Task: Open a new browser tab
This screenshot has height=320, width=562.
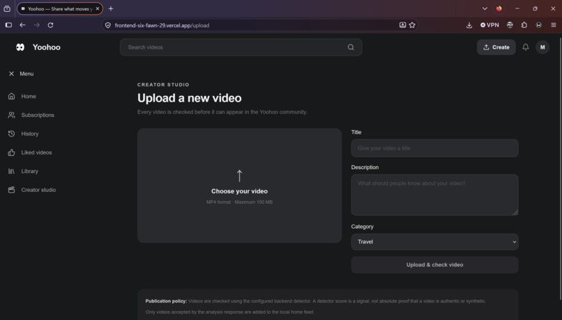Action: (111, 8)
